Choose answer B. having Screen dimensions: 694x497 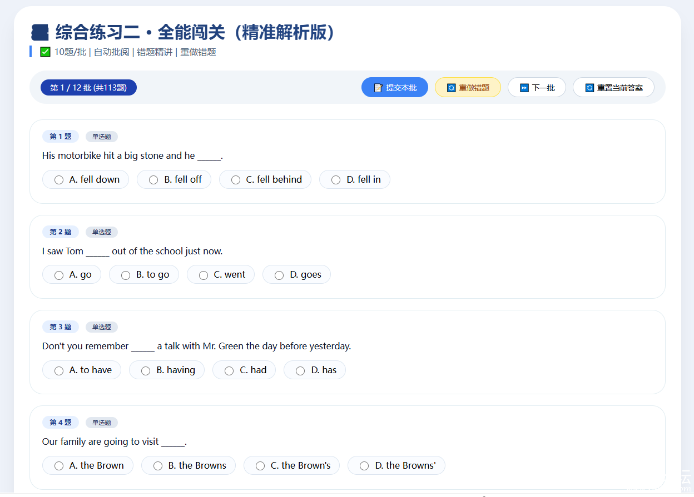point(167,370)
